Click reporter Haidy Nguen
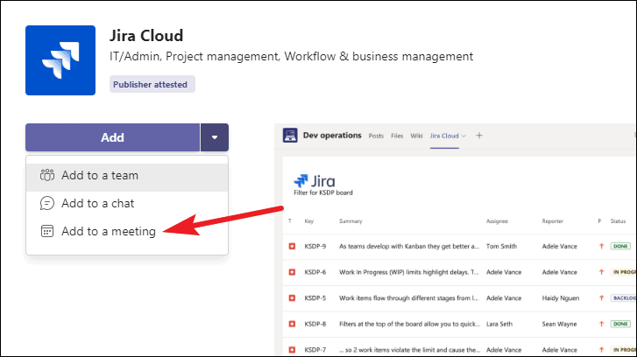 point(561,298)
